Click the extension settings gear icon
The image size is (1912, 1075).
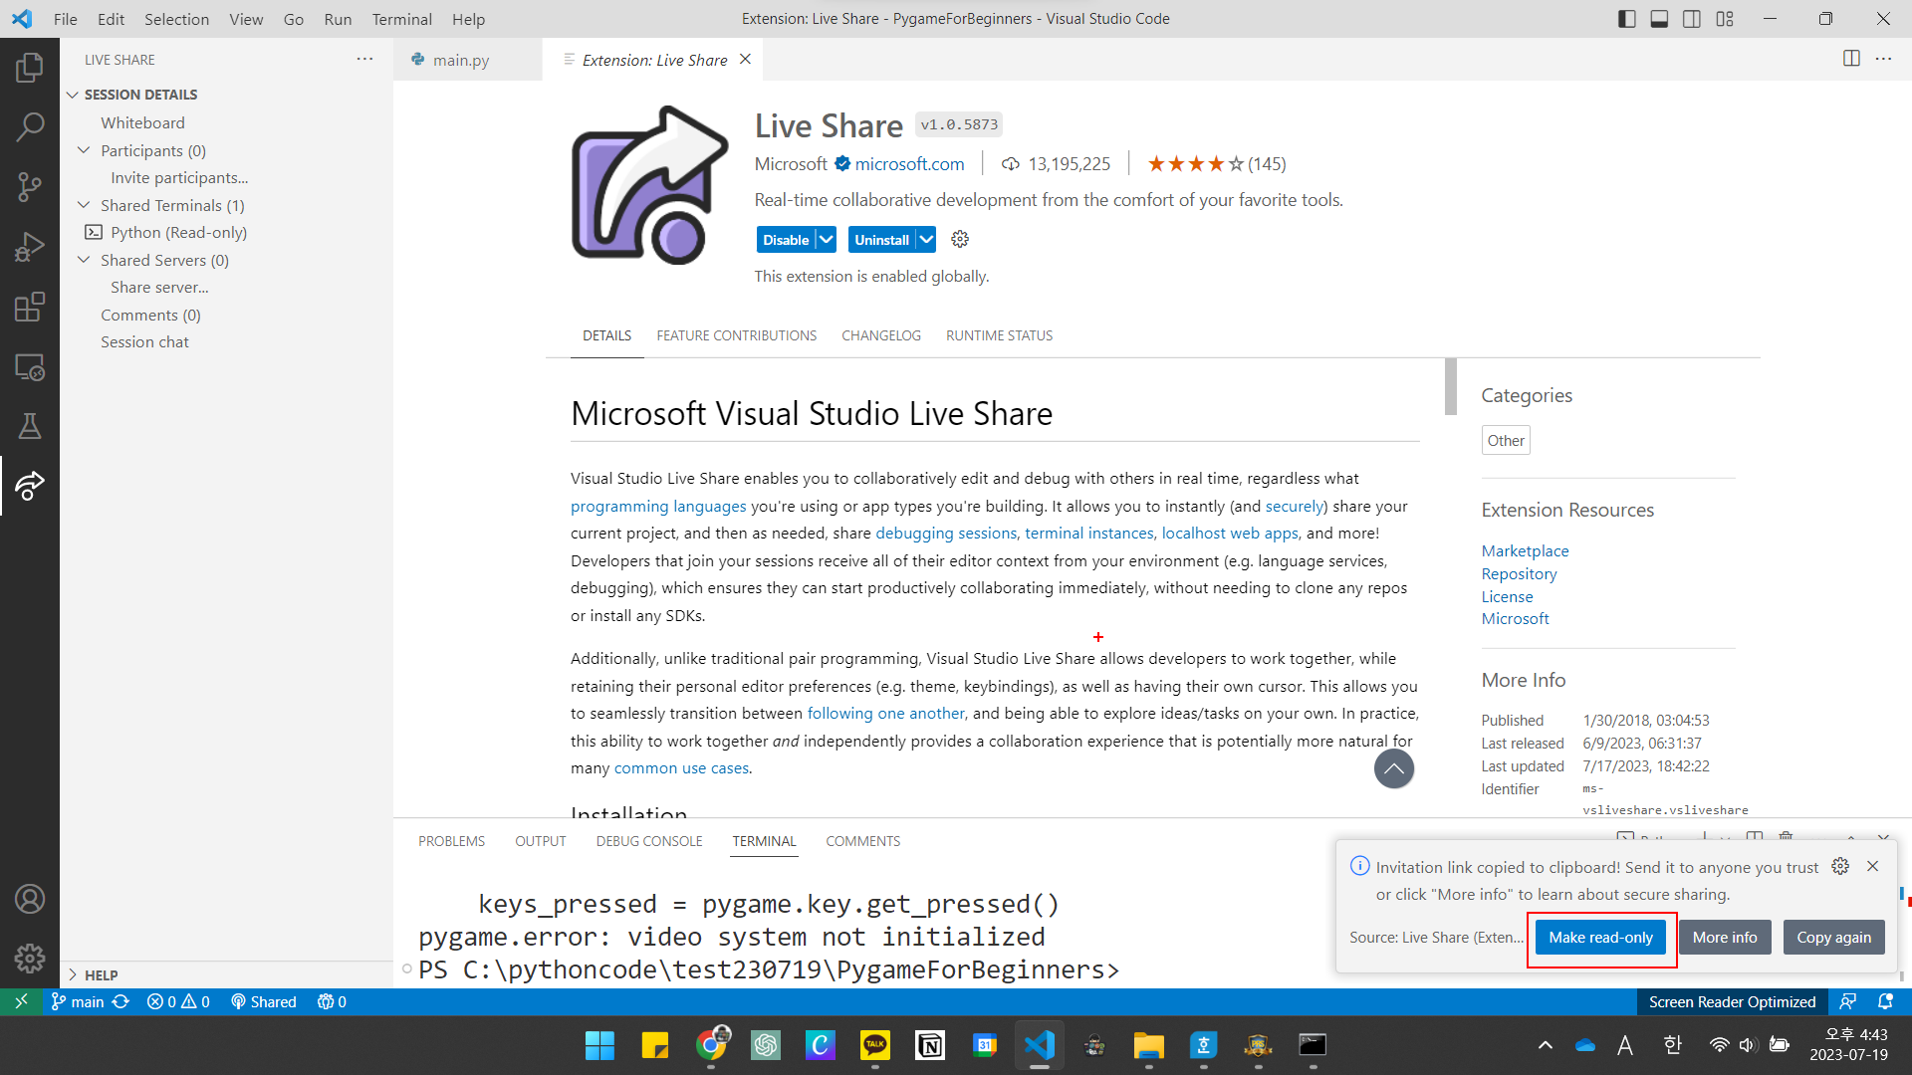960,240
